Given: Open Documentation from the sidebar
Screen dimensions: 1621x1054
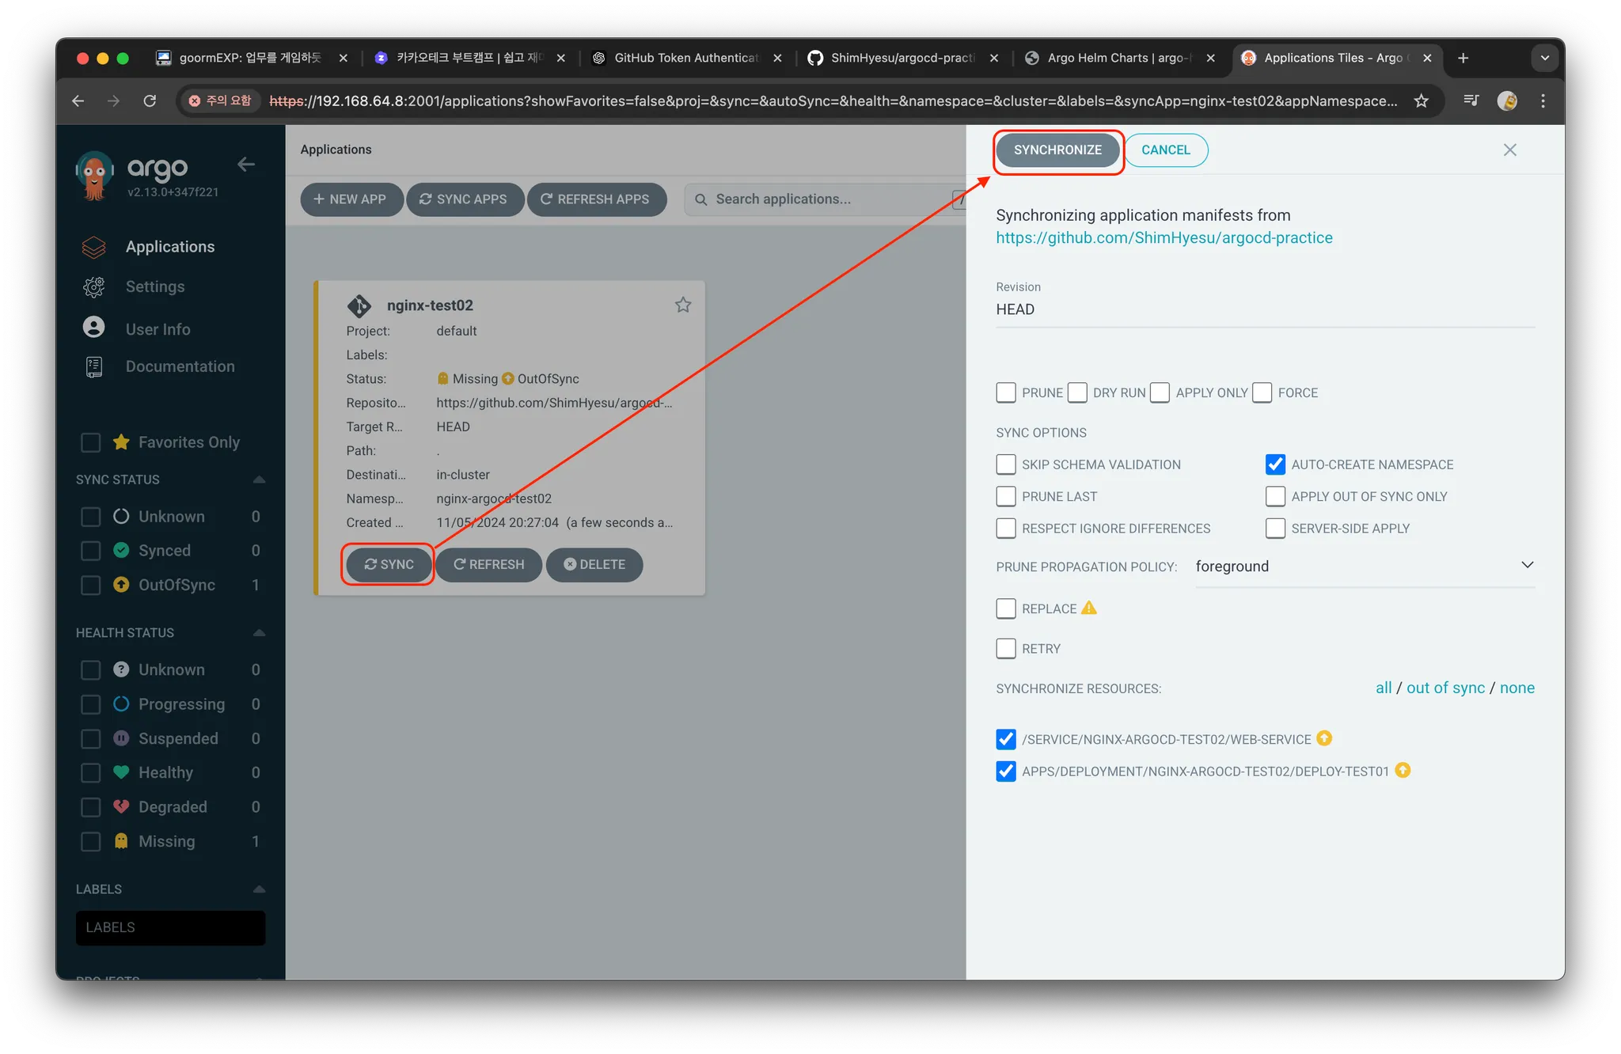Looking at the screenshot, I should (x=180, y=366).
